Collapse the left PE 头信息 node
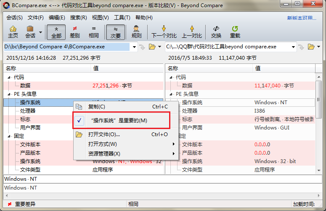 click(9, 94)
